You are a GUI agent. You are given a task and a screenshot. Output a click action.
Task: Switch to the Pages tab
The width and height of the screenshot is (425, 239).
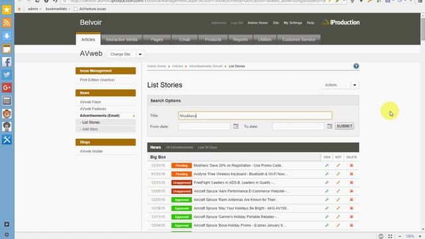point(157,40)
